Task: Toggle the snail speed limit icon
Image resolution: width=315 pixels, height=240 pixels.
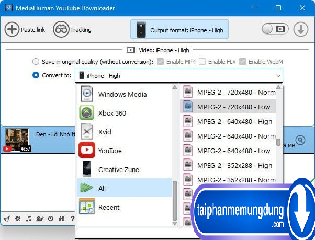Action: pyautogui.click(x=40, y=219)
